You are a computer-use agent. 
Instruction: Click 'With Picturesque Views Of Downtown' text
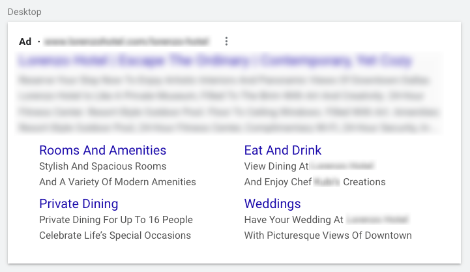(x=328, y=235)
